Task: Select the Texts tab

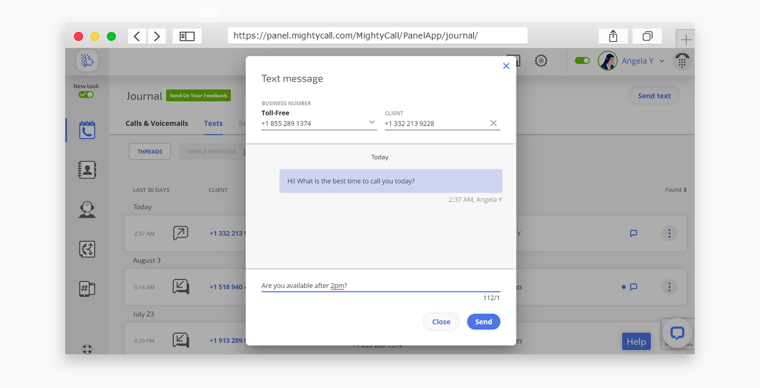Action: (213, 123)
